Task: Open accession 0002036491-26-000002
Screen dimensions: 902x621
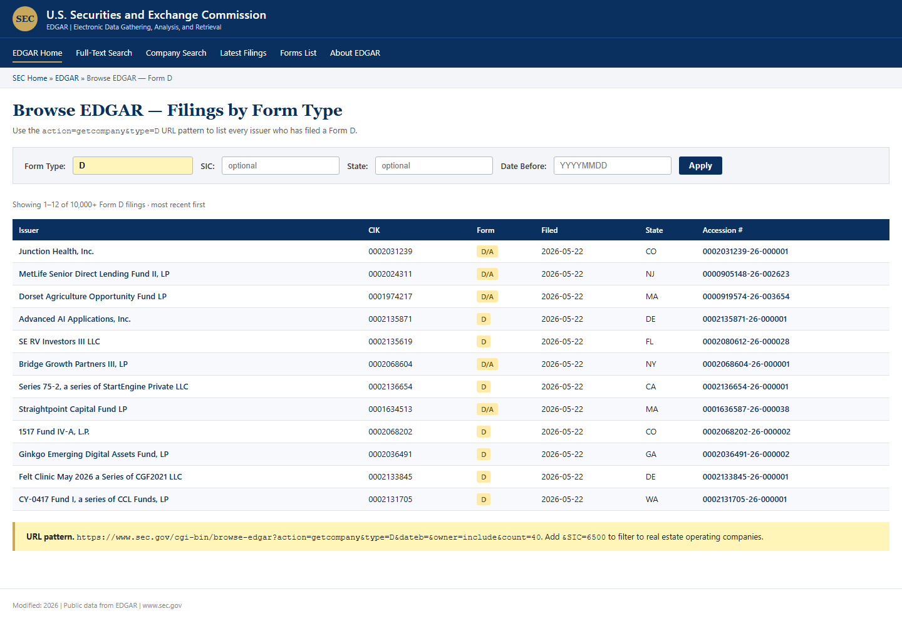Action: click(x=746, y=454)
